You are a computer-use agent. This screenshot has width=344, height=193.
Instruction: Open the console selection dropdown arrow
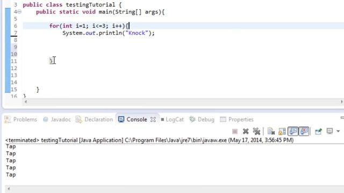338,131
